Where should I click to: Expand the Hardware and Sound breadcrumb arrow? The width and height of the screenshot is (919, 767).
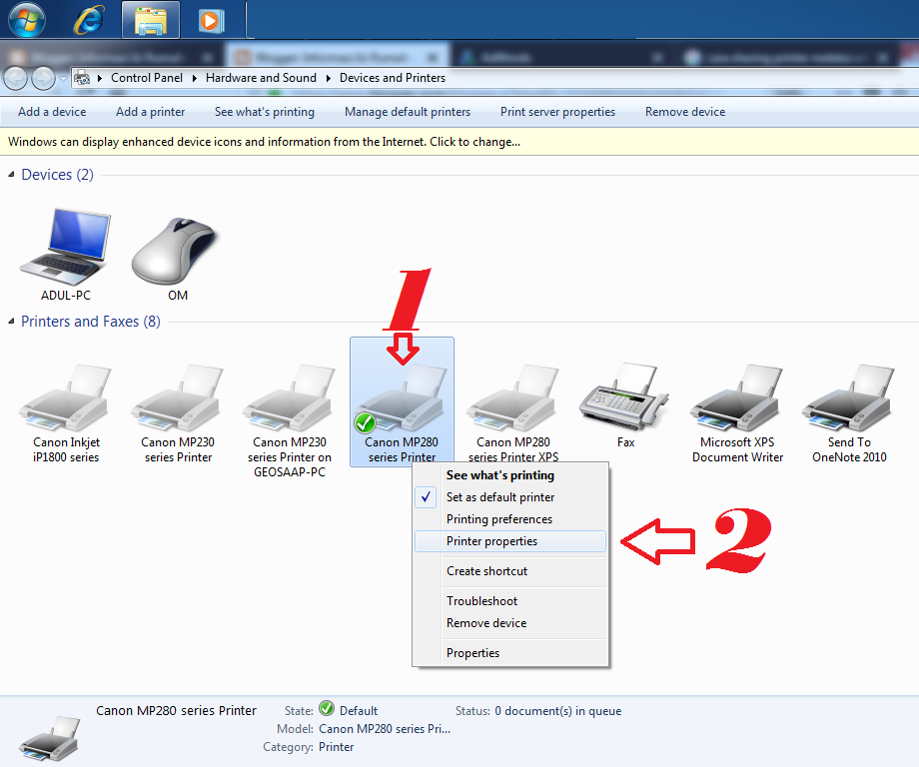coord(329,78)
